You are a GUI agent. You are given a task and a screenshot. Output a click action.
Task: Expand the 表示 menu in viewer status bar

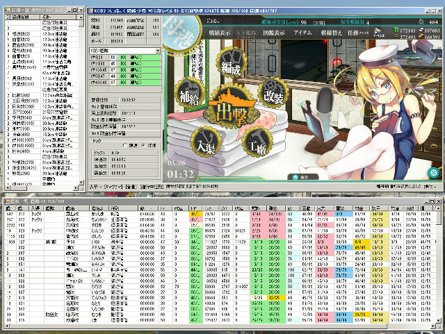(95, 186)
